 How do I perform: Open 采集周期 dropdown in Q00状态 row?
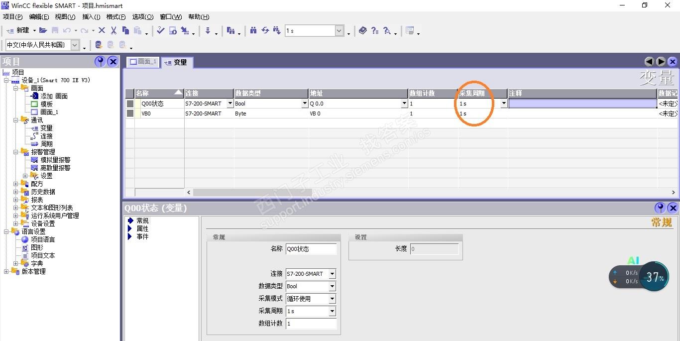(x=504, y=104)
